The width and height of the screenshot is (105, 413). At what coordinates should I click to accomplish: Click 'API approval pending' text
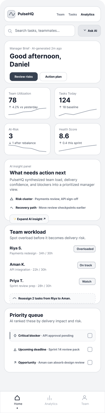[x=58, y=336]
